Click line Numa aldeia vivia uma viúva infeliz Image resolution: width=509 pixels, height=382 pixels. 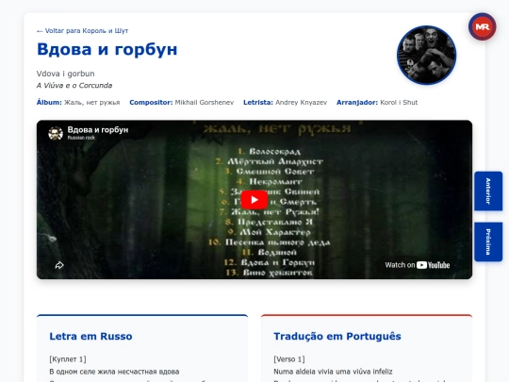tap(333, 372)
